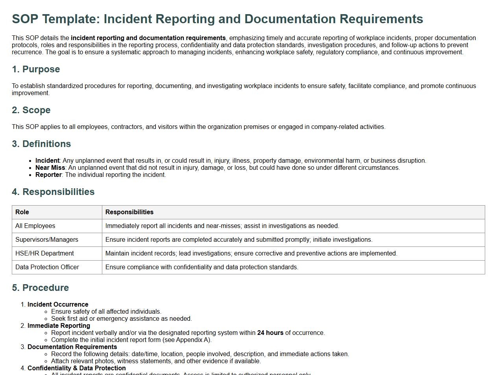Click the bold 'Incident' definition term

(x=47, y=161)
